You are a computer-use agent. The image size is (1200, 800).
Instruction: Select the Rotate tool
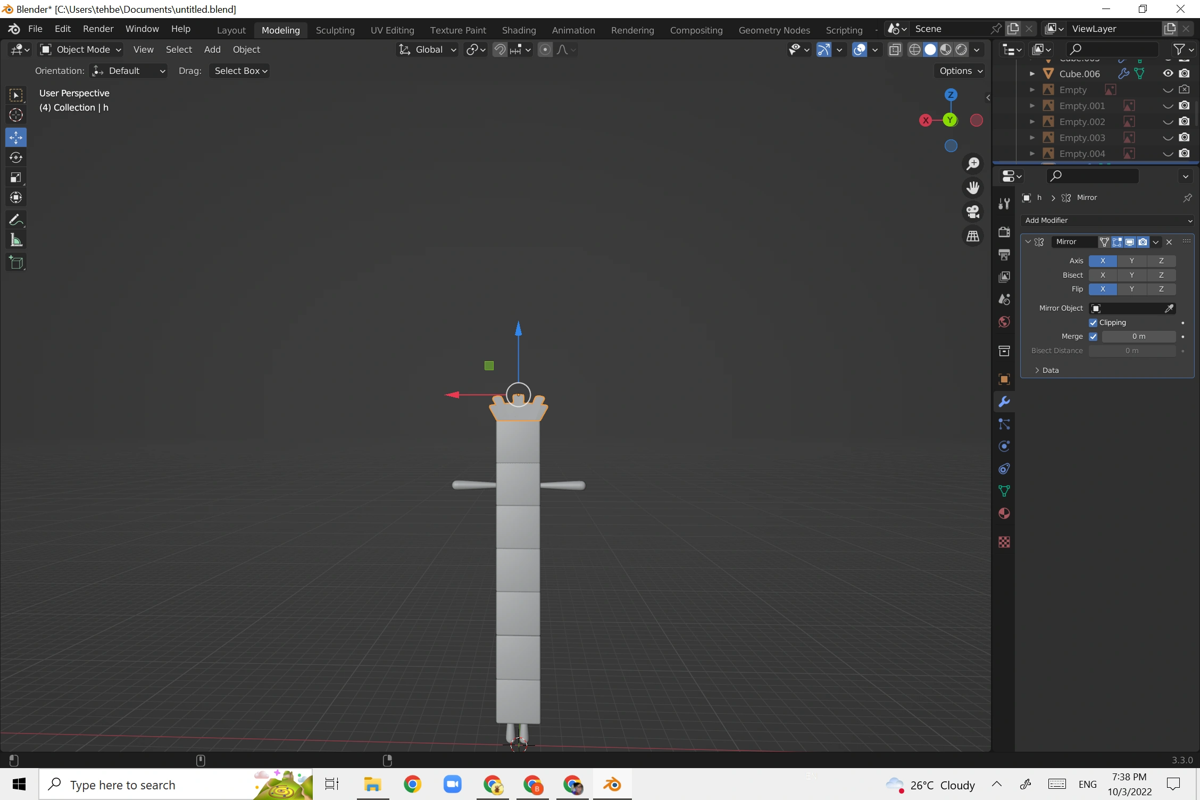click(15, 157)
